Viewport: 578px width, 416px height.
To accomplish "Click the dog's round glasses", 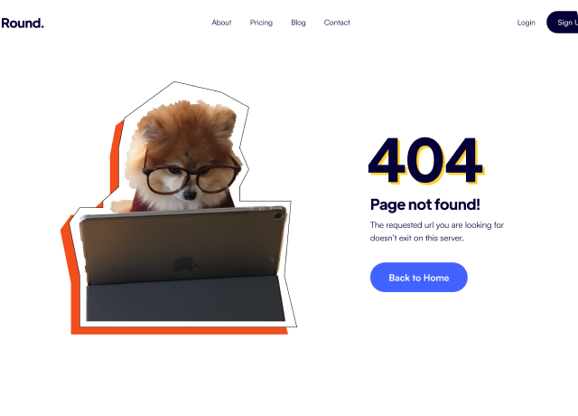I will [x=191, y=179].
